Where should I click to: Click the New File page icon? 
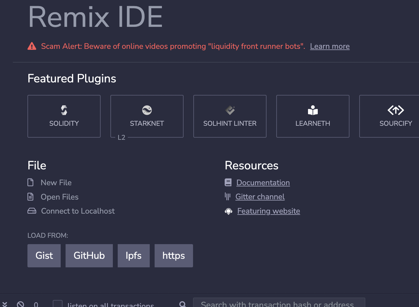coord(30,182)
